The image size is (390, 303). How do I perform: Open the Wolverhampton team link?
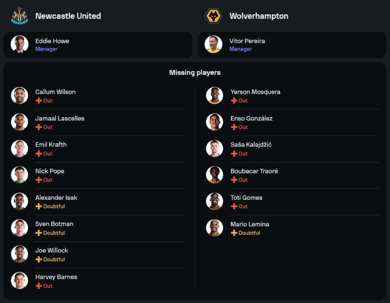coord(259,16)
